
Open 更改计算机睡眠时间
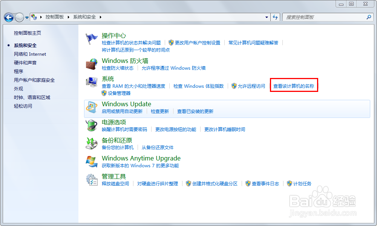tap(225, 130)
